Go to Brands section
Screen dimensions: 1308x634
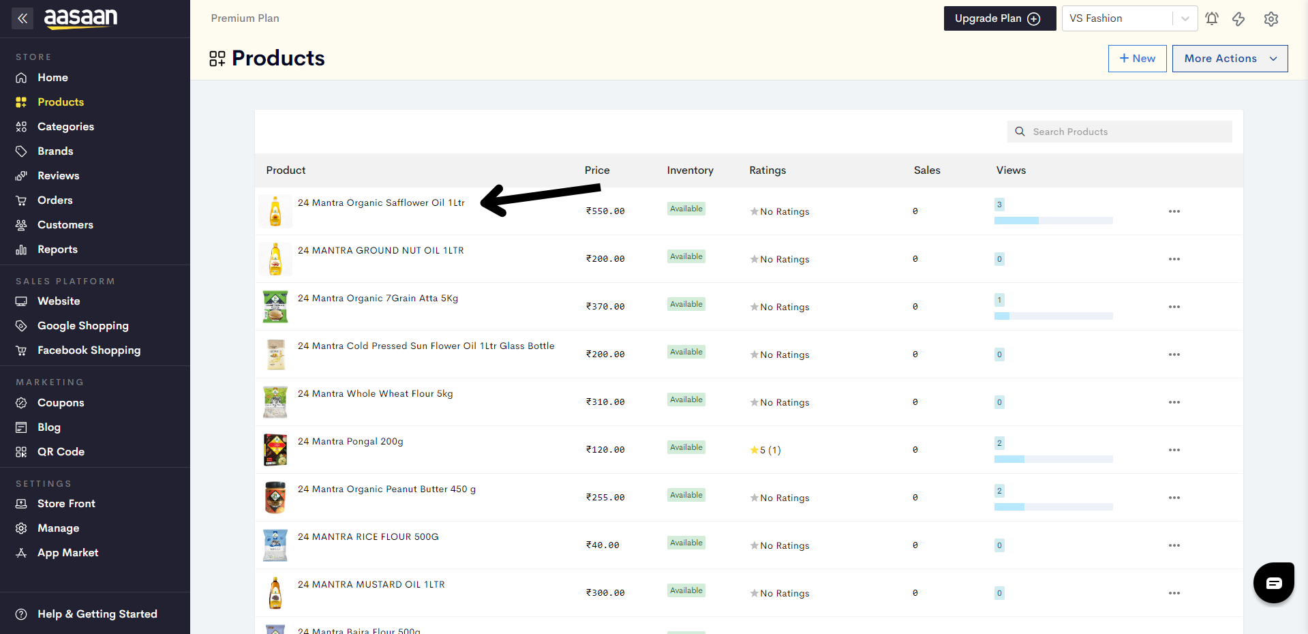pos(55,151)
